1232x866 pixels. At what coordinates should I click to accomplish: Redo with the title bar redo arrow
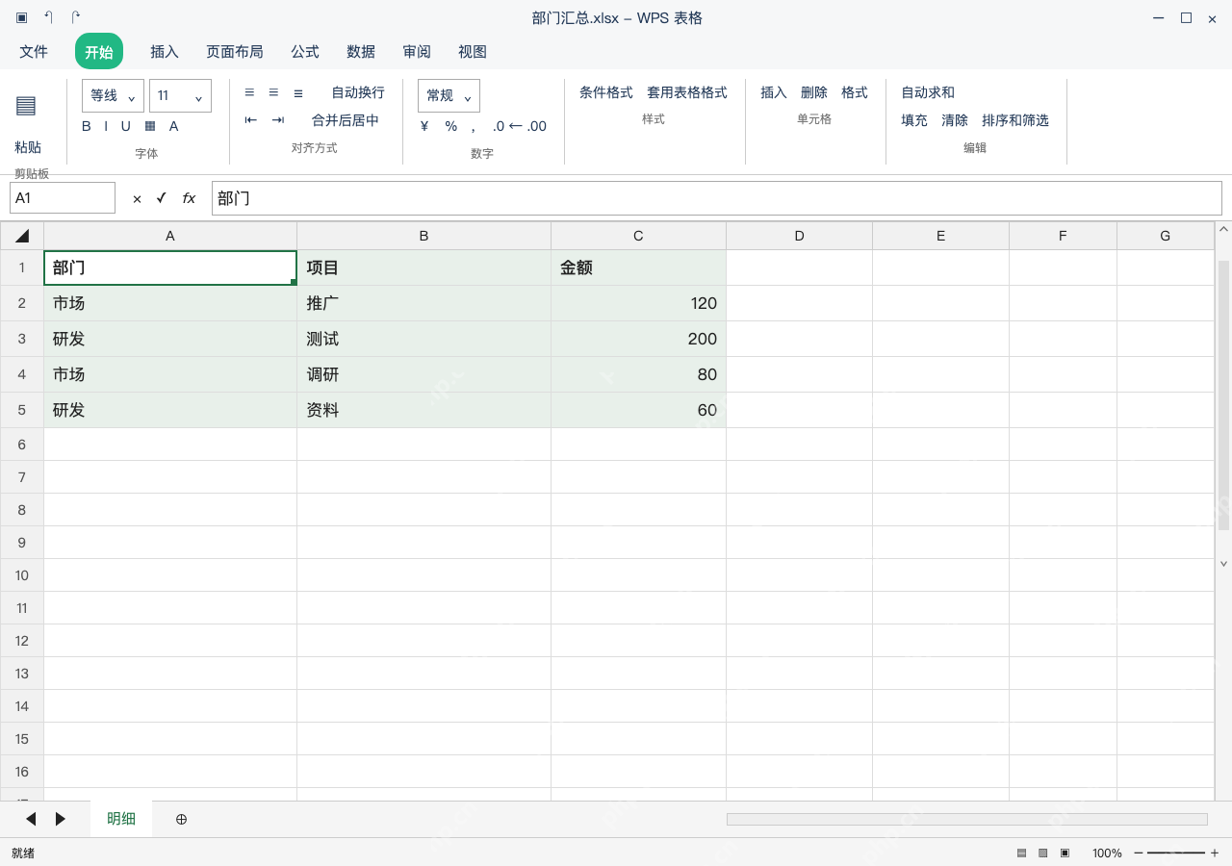click(x=75, y=17)
